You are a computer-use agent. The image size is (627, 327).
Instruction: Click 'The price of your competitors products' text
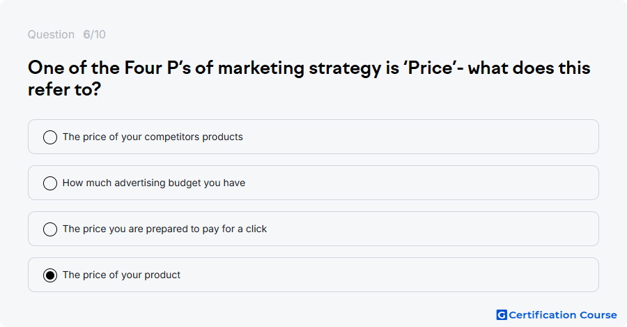point(153,137)
